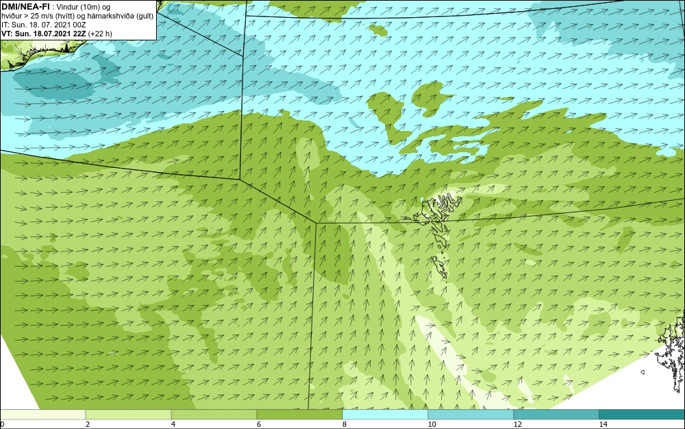Click the darkest teal swatch above 14
The height and width of the screenshot is (429, 685).
click(642, 415)
